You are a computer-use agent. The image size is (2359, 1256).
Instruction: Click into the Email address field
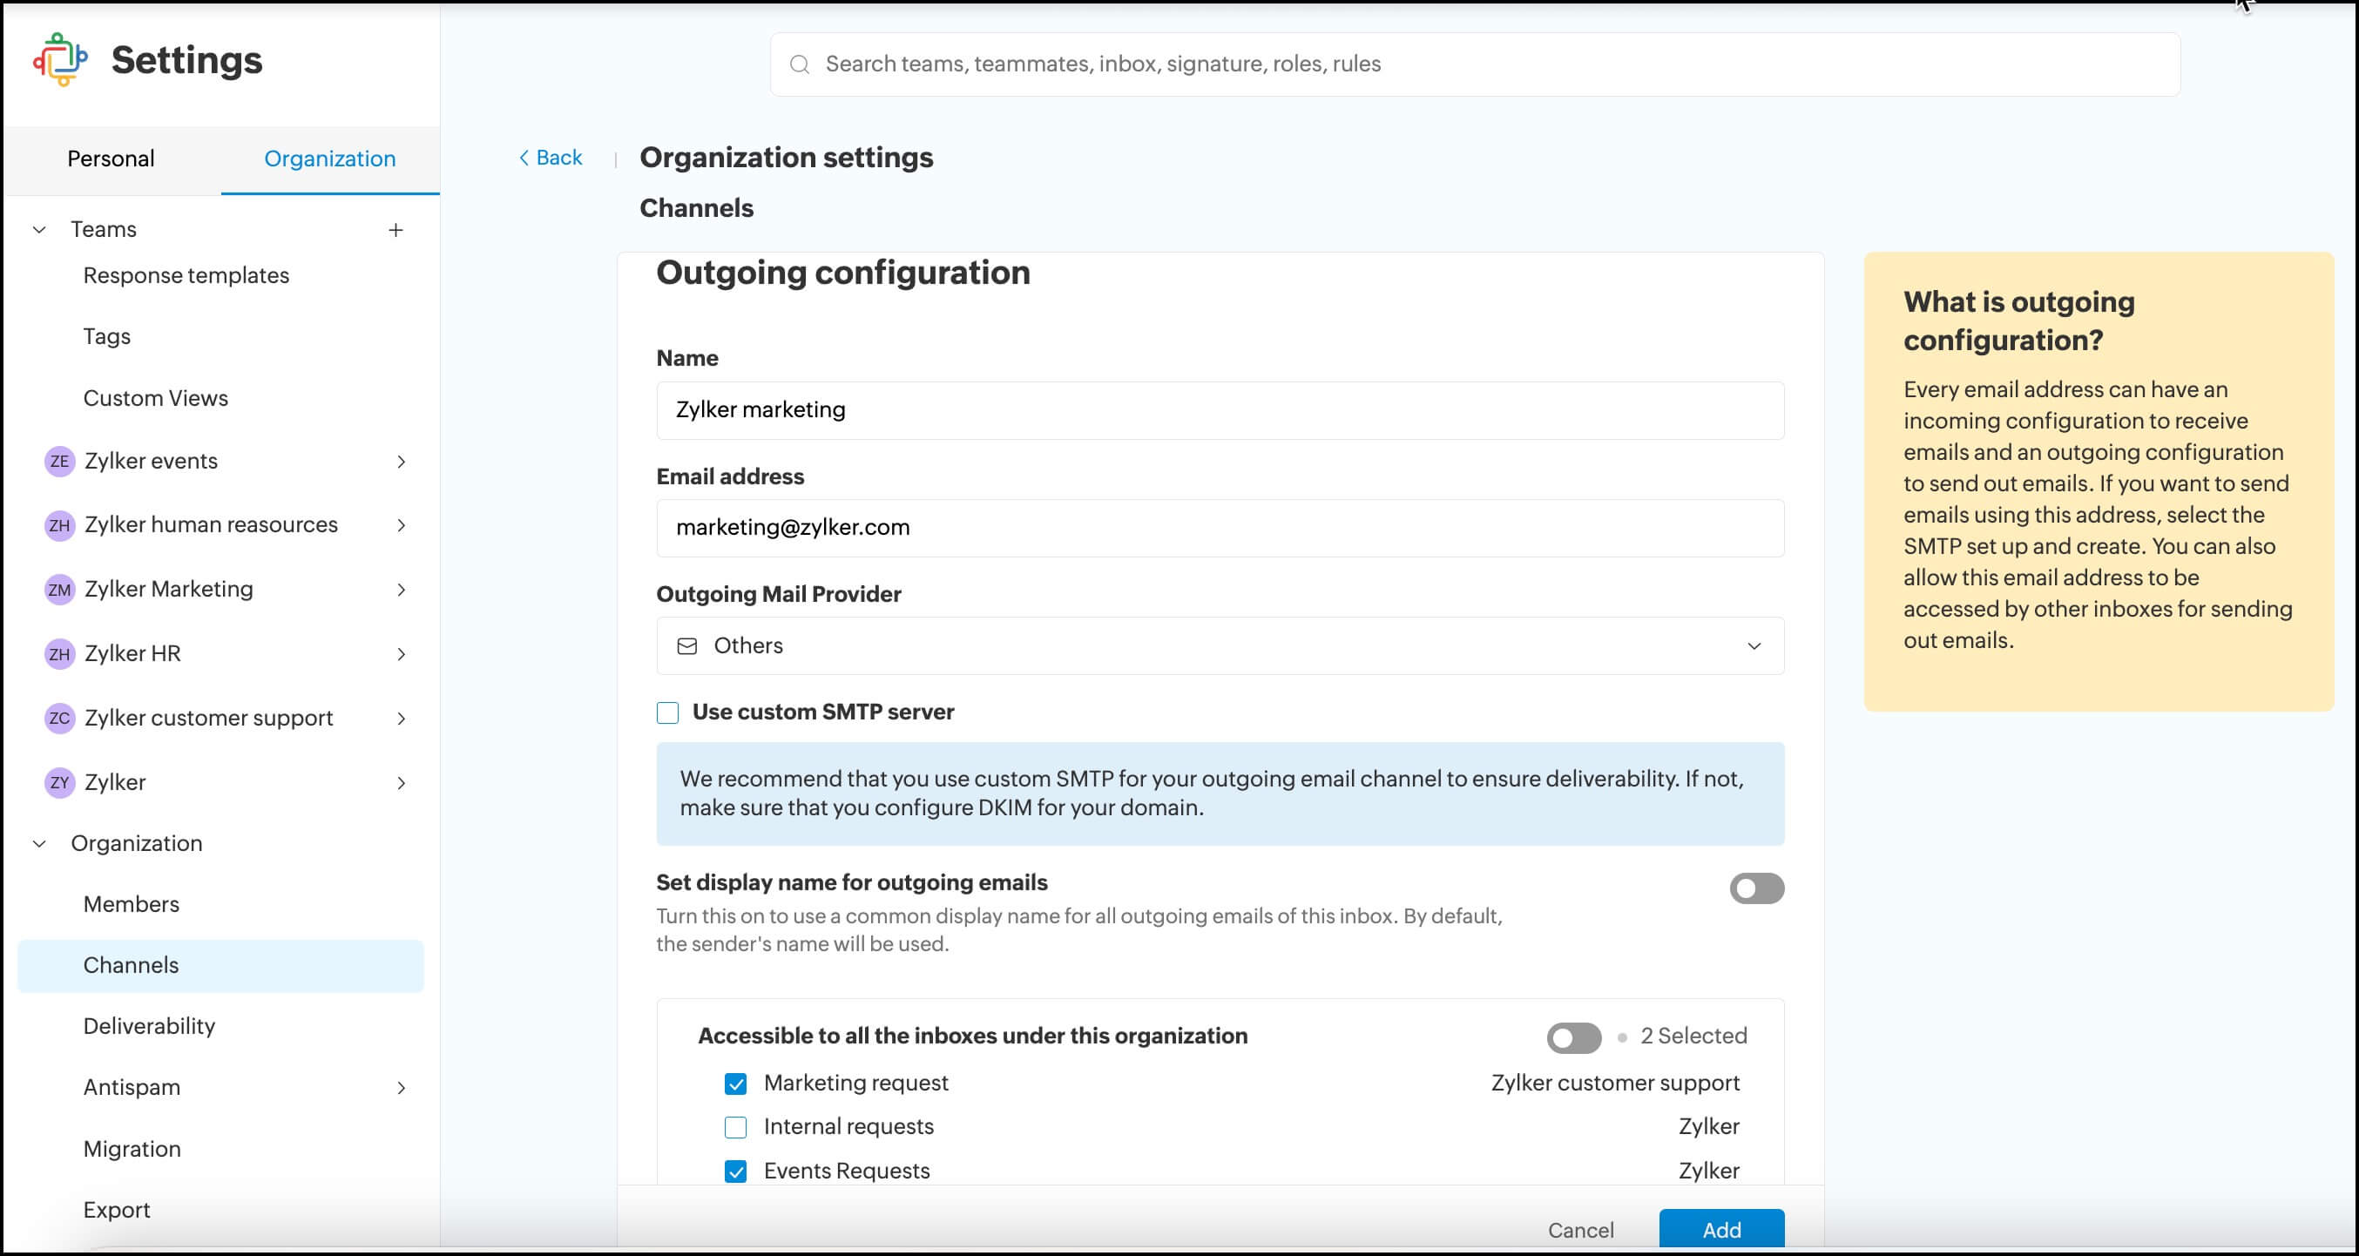(1219, 528)
